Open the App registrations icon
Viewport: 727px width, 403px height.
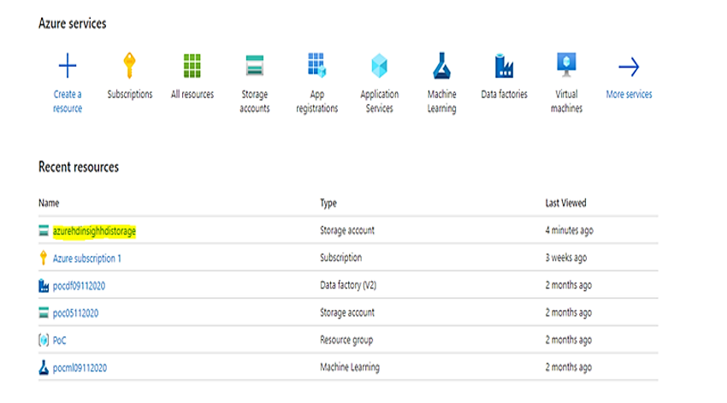tap(317, 65)
